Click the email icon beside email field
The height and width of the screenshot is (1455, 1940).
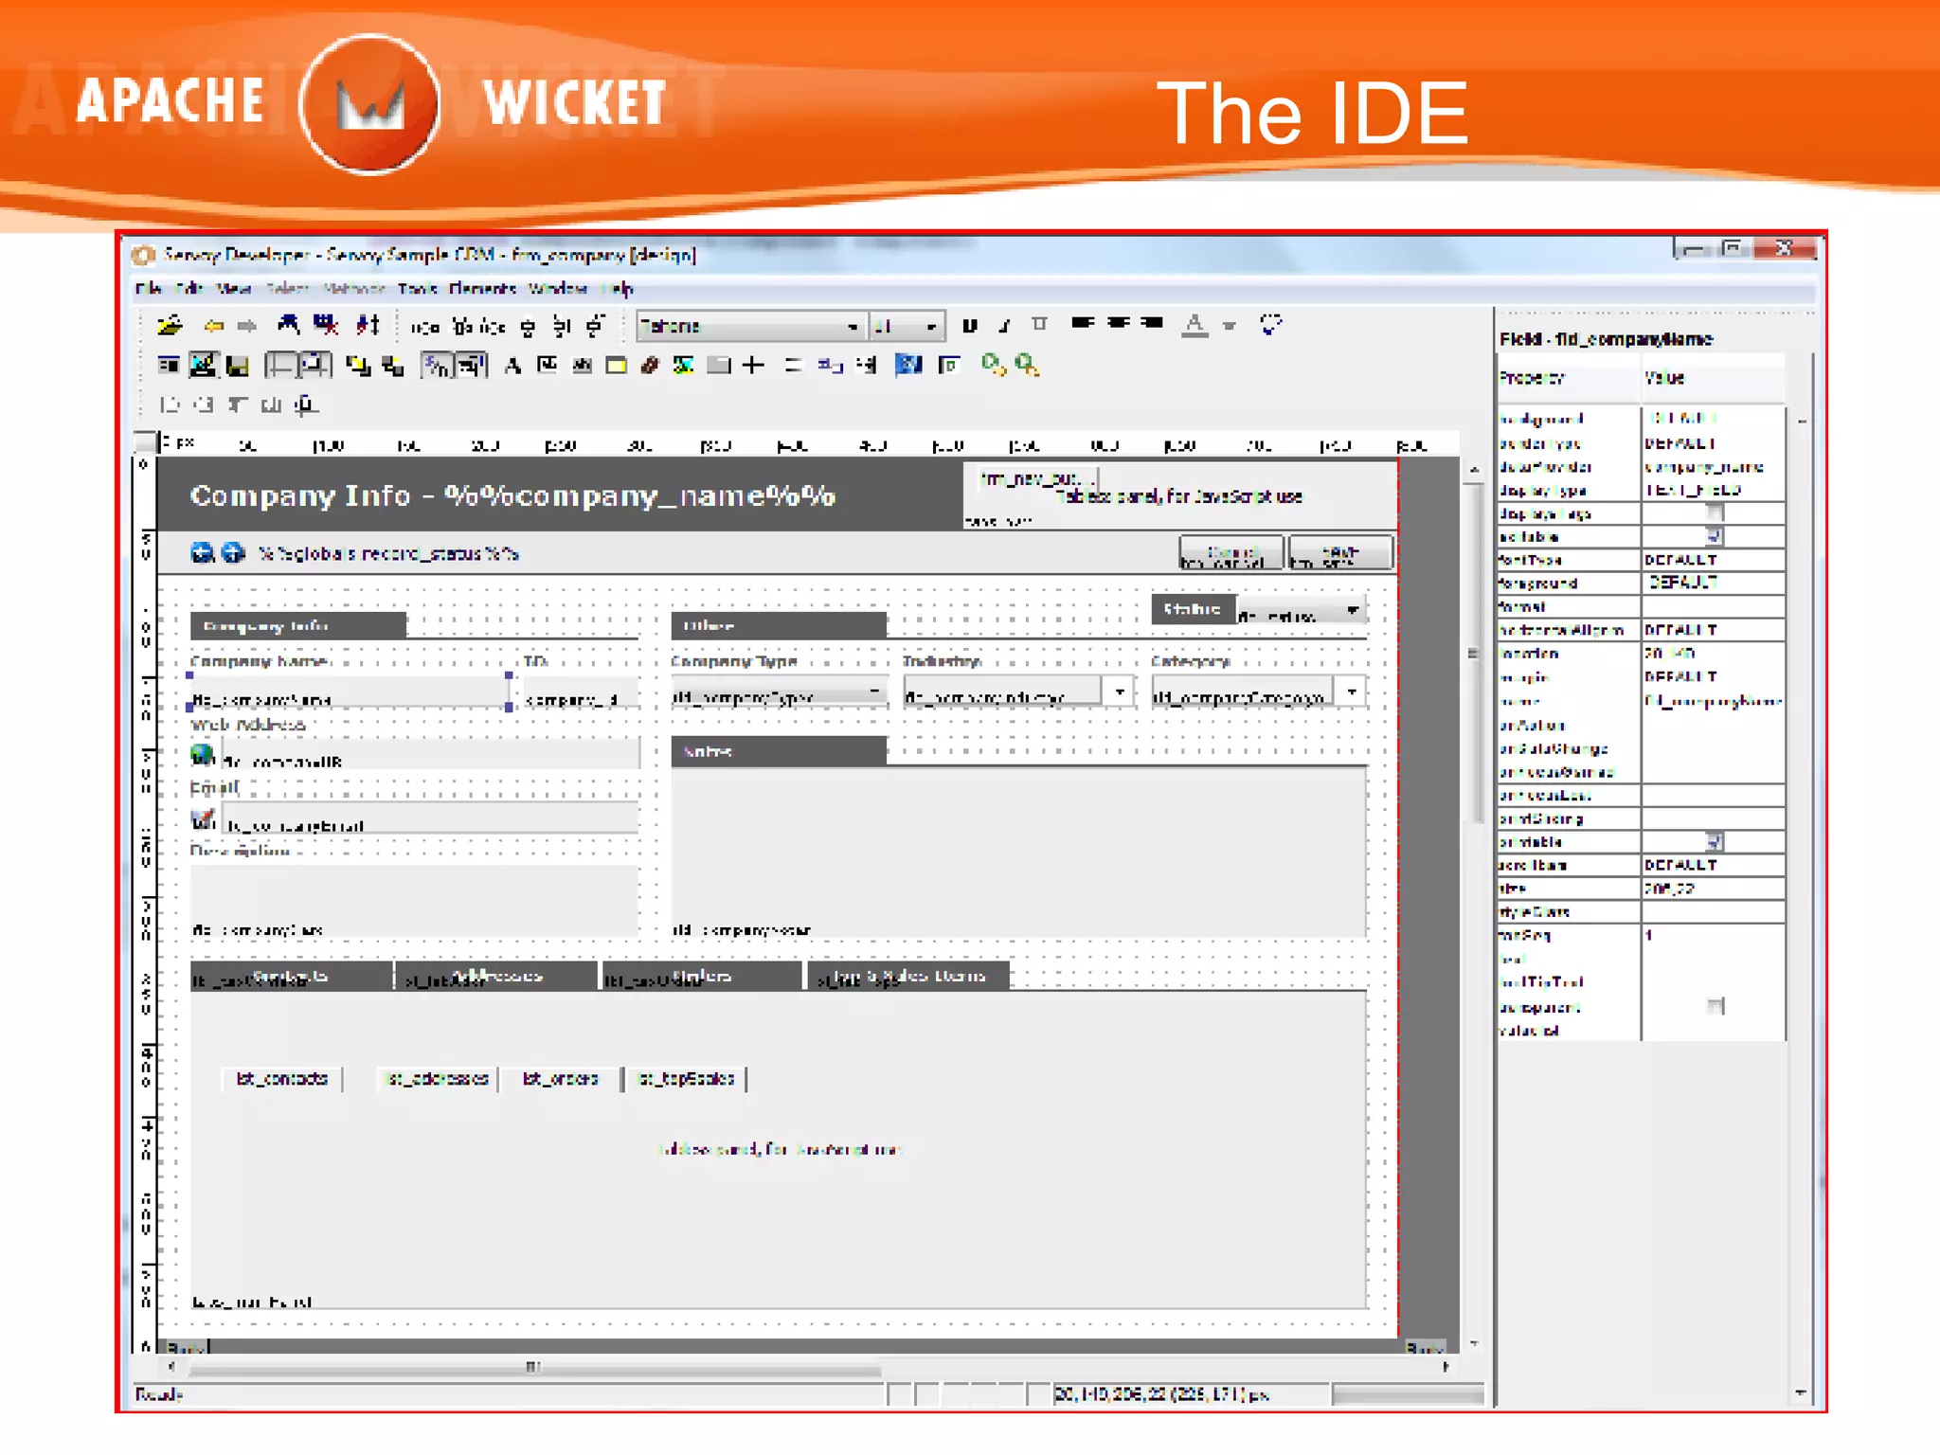[x=203, y=819]
